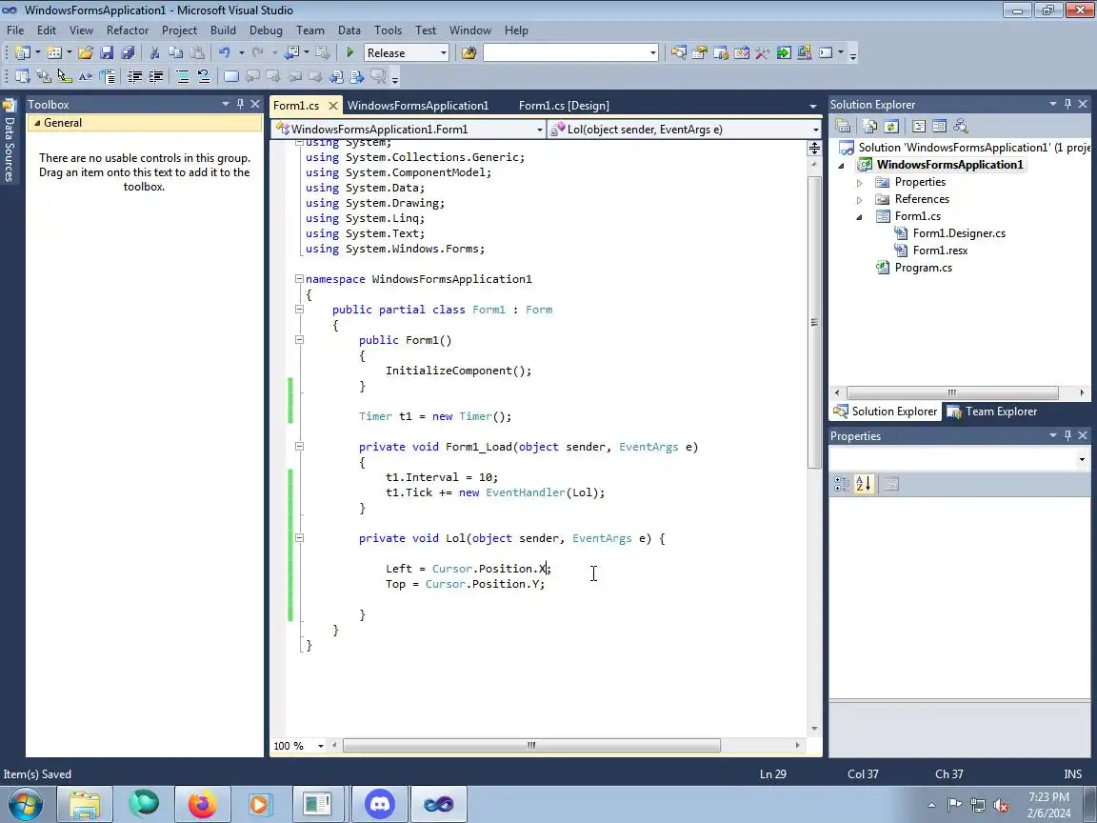The image size is (1097, 823).
Task: Close the Form1.cs editor tab
Action: click(x=333, y=106)
